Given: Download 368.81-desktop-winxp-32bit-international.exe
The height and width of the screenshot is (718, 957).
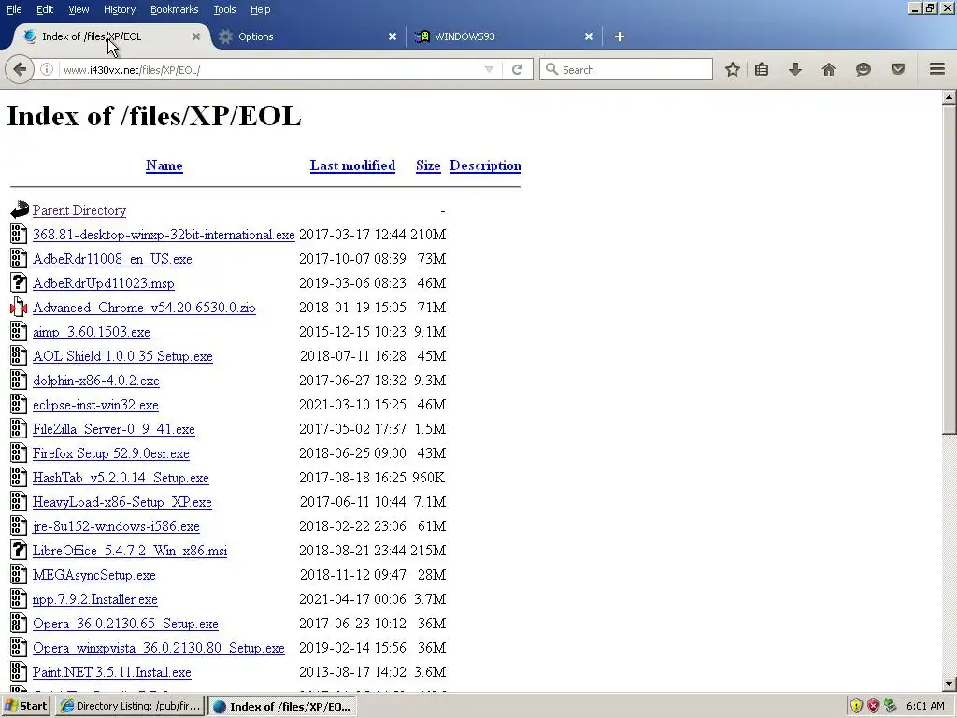Looking at the screenshot, I should click(x=164, y=235).
